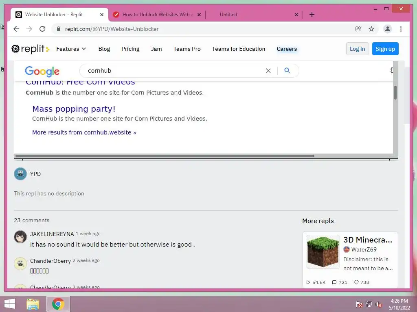
Task: Open the Windows Start button
Action: [10, 304]
